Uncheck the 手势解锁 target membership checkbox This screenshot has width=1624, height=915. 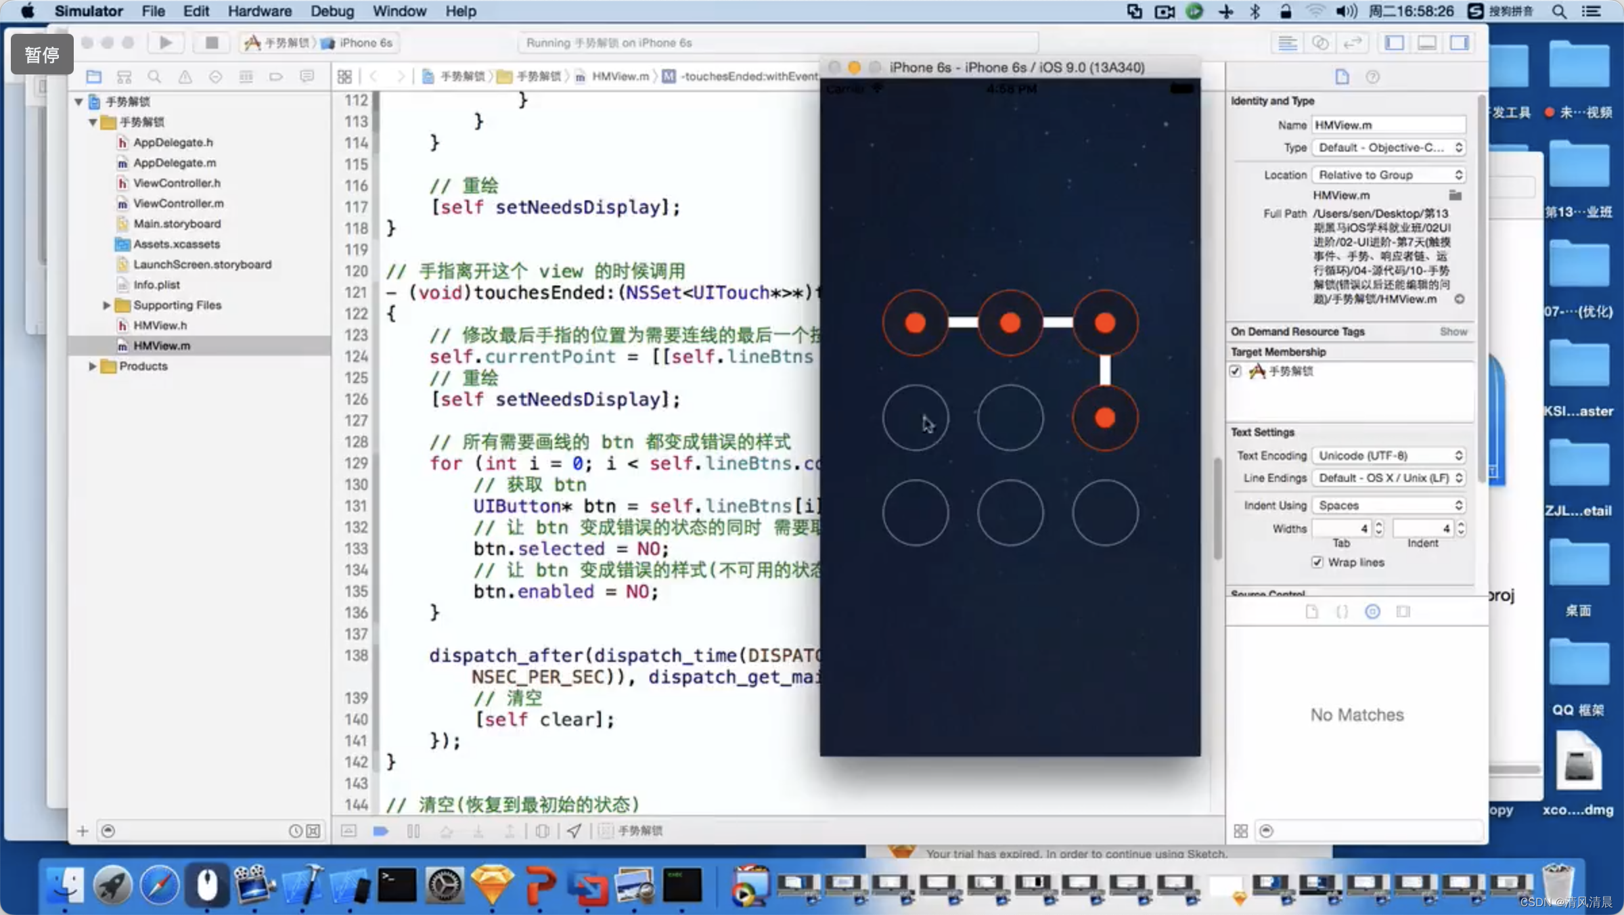coord(1236,371)
